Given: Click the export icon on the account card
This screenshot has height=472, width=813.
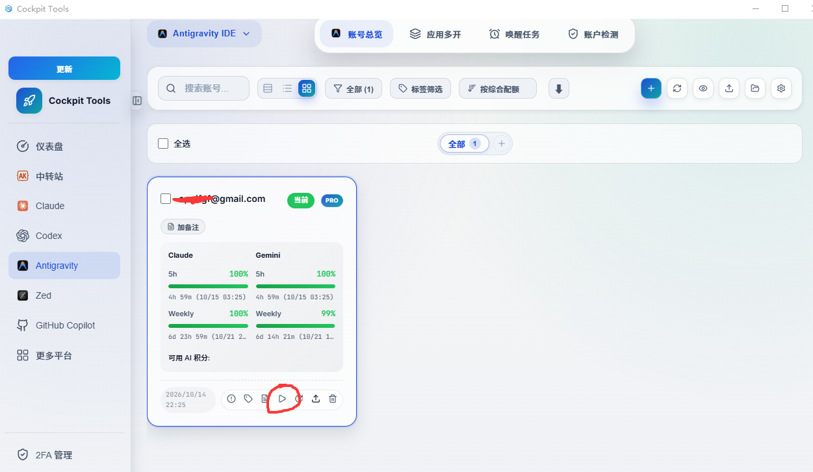Looking at the screenshot, I should [316, 399].
